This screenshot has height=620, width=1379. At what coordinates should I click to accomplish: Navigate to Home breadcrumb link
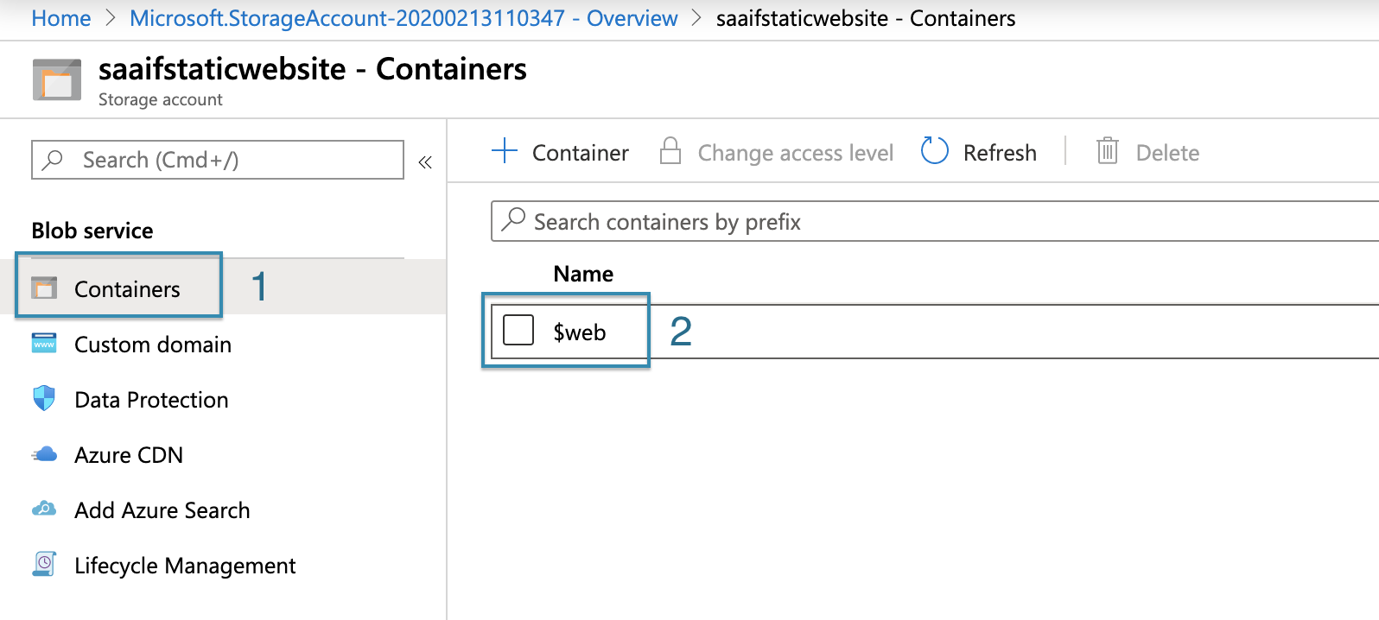(x=60, y=18)
